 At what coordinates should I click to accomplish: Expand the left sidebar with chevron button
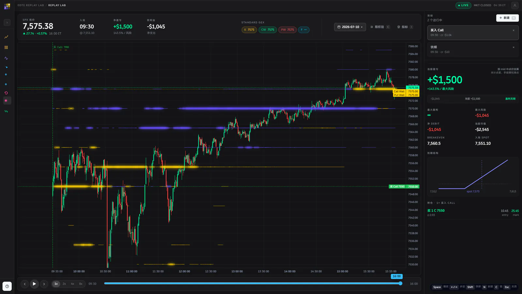pyautogui.click(x=7, y=23)
